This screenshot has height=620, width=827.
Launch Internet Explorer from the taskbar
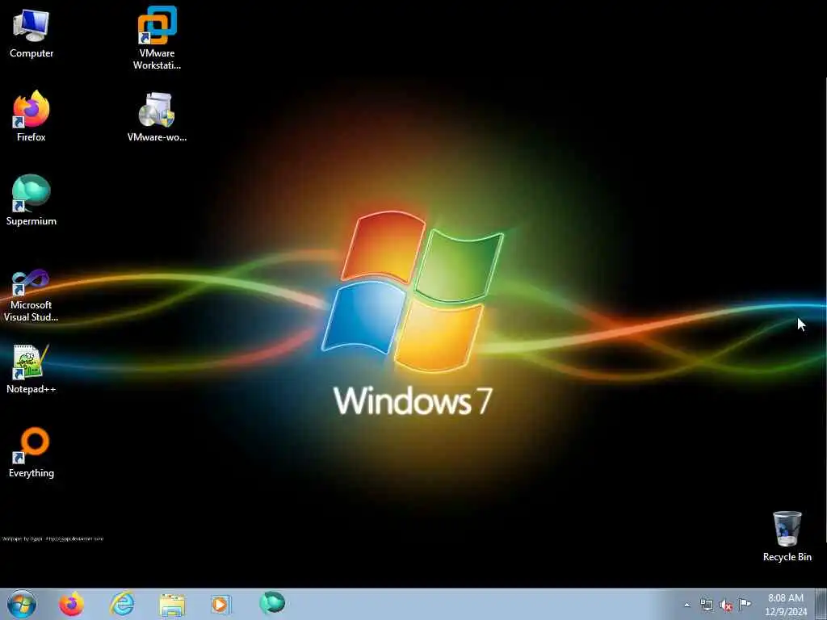point(122,604)
